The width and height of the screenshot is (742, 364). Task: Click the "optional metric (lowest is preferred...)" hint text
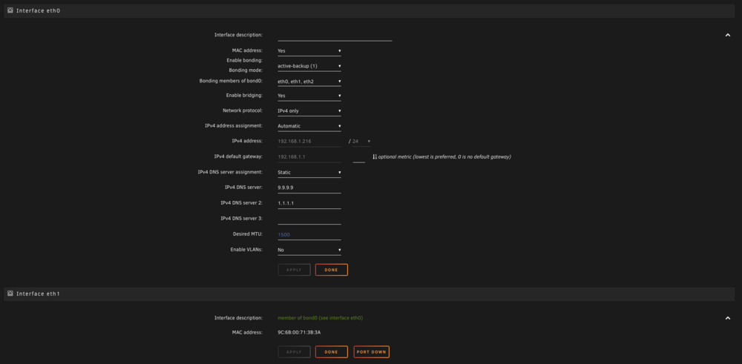[x=444, y=157]
